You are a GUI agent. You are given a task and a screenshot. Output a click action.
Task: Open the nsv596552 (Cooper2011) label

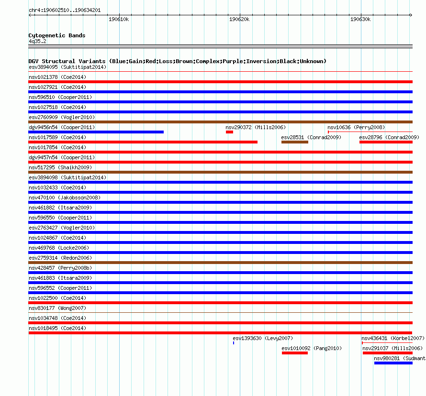pyautogui.click(x=60, y=288)
